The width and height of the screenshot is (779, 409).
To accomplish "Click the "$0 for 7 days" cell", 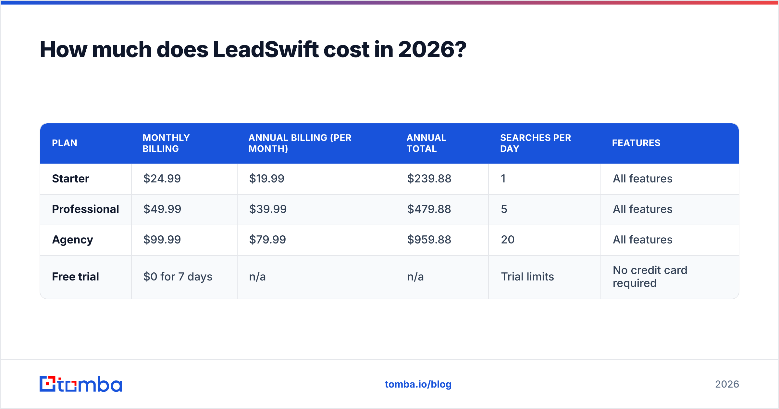I will [x=178, y=277].
